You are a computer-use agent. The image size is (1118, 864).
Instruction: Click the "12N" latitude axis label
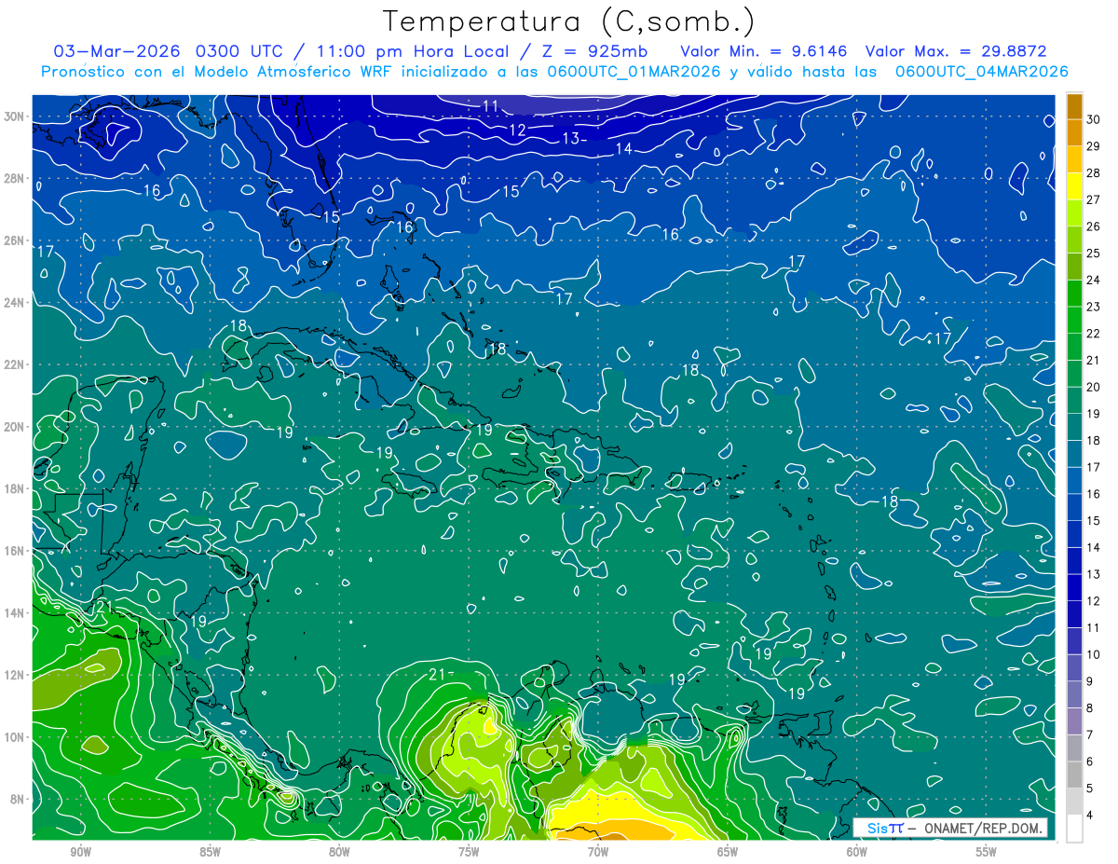click(x=14, y=675)
